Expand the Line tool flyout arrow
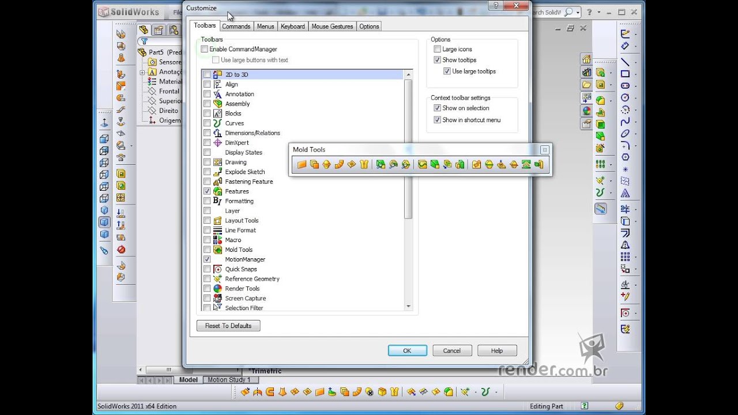This screenshot has width=738, height=415. [635, 62]
